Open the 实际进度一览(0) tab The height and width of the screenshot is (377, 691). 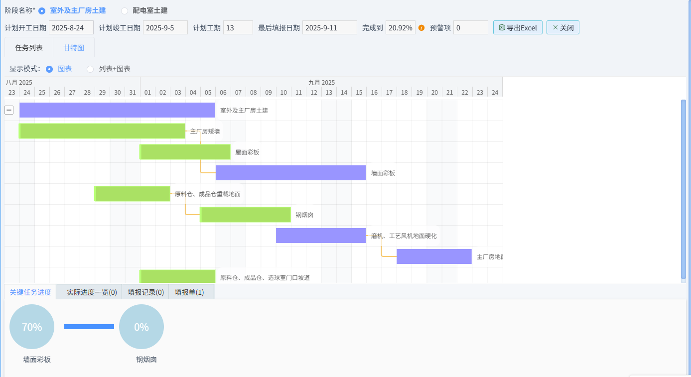92,292
